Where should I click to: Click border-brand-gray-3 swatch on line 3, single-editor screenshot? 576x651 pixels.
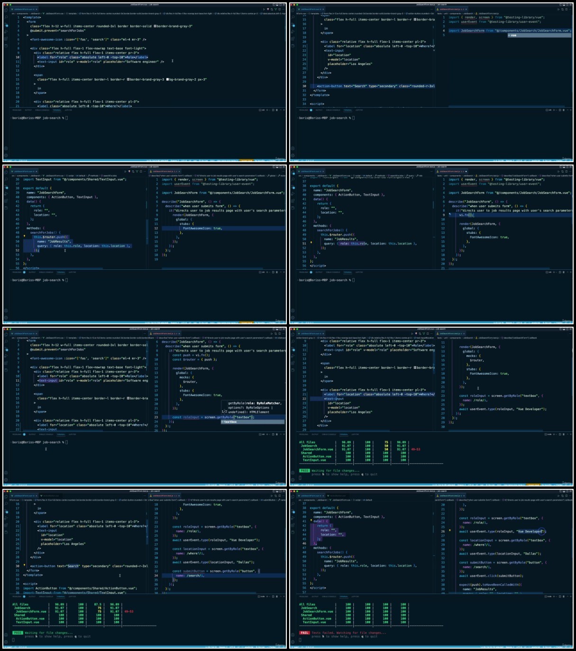click(x=155, y=26)
